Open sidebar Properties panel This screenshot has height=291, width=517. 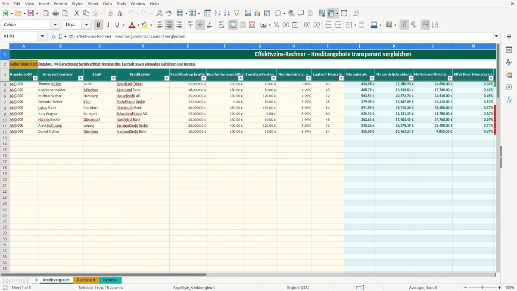tap(509, 50)
